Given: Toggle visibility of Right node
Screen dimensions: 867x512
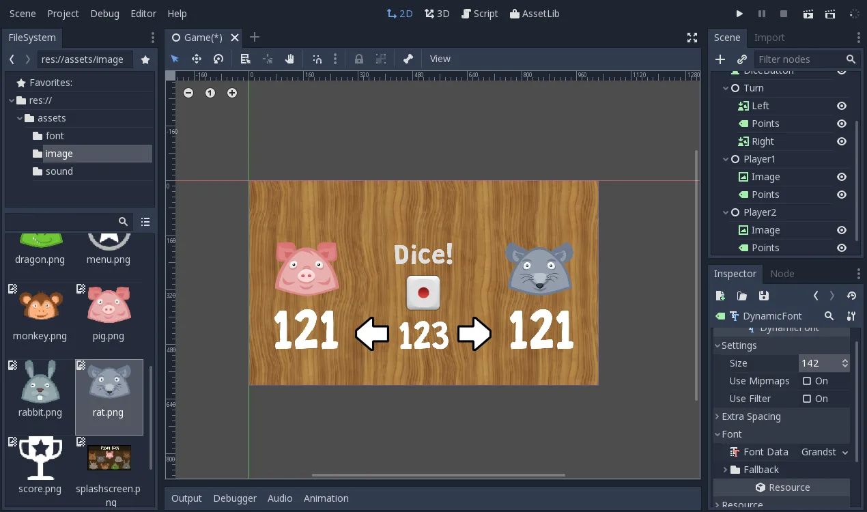Looking at the screenshot, I should pyautogui.click(x=842, y=141).
